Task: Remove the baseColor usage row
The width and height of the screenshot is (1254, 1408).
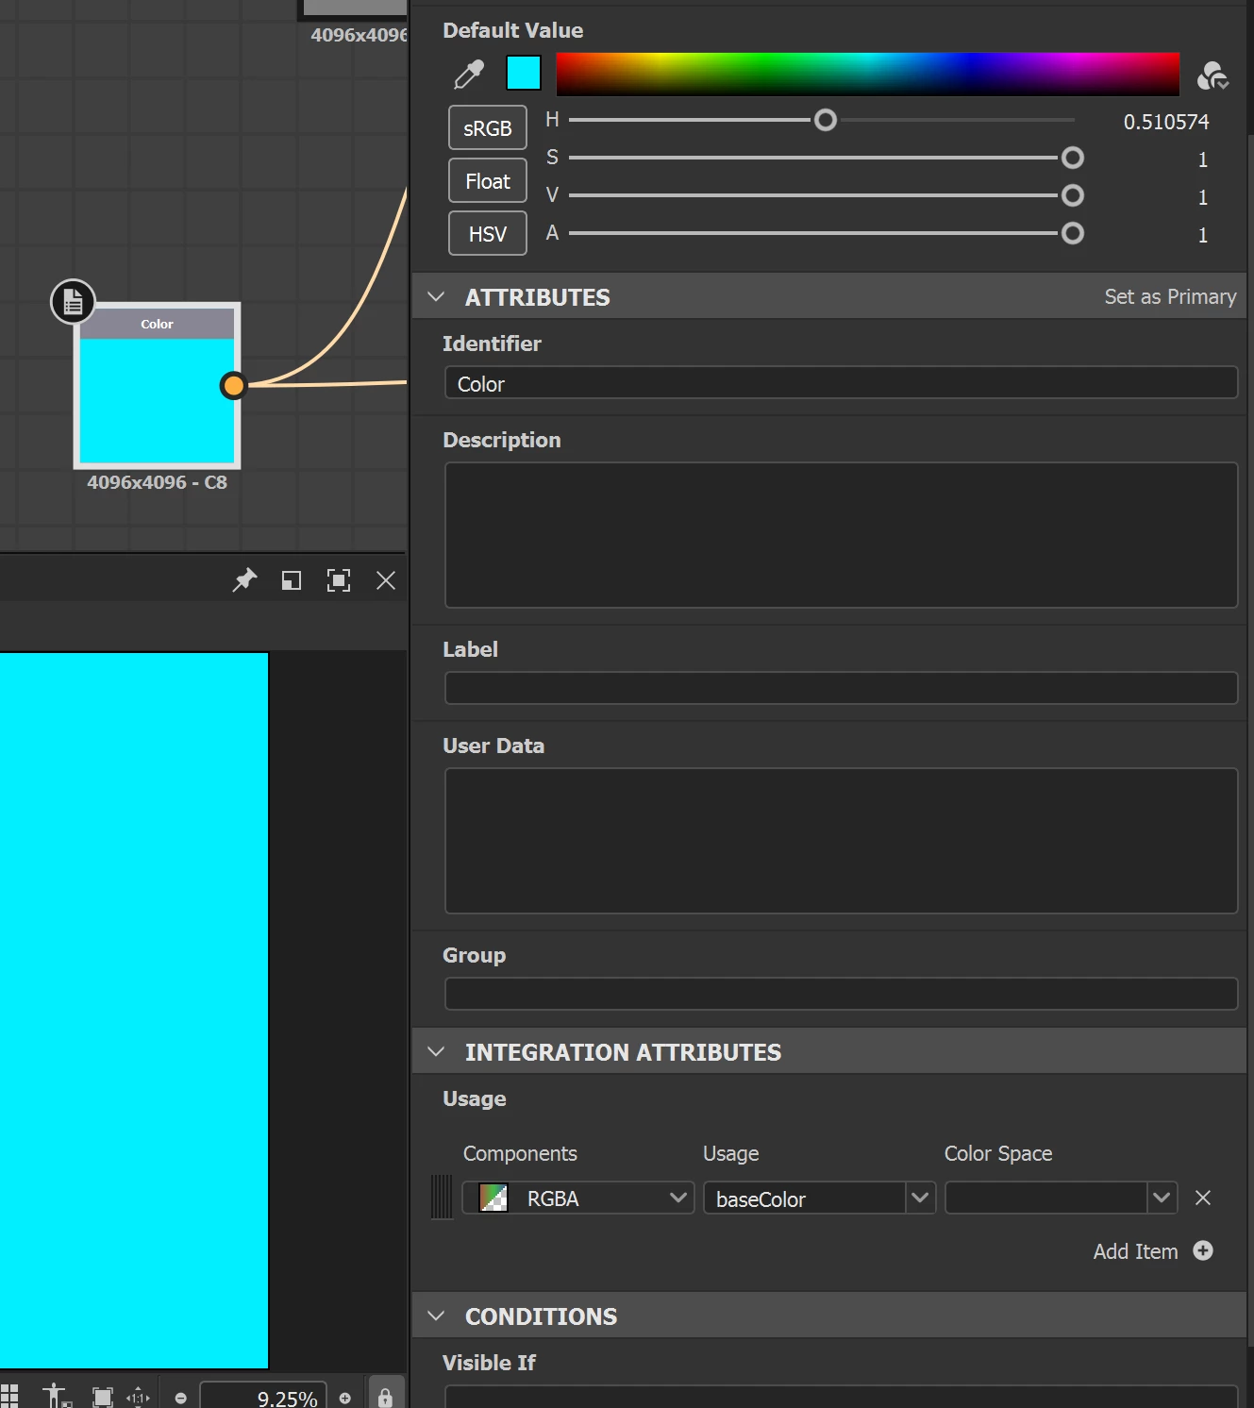Action: (1203, 1198)
